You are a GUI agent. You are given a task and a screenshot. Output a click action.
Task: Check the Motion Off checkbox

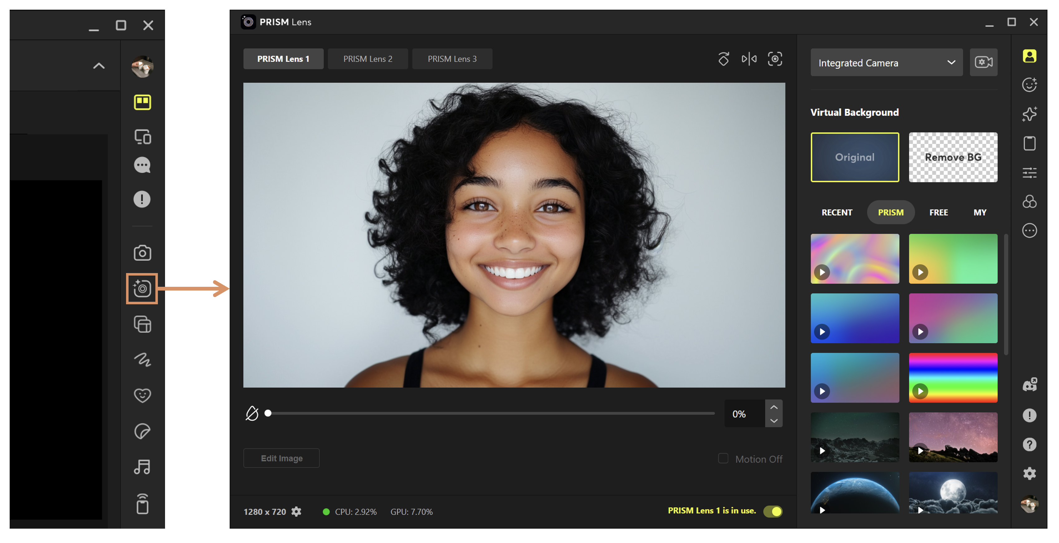click(723, 458)
